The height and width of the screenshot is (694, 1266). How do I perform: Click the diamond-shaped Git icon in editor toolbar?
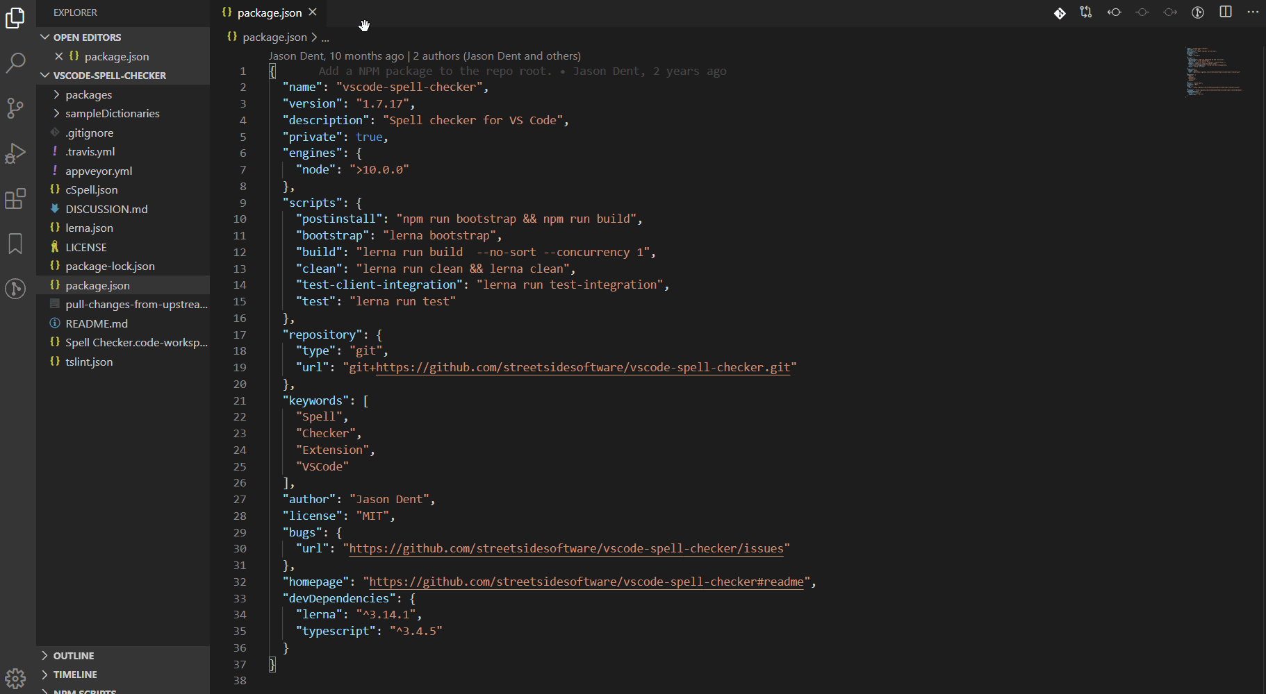click(x=1060, y=12)
